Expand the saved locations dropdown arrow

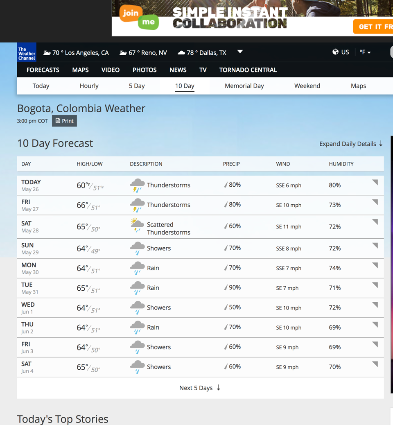coord(240,52)
